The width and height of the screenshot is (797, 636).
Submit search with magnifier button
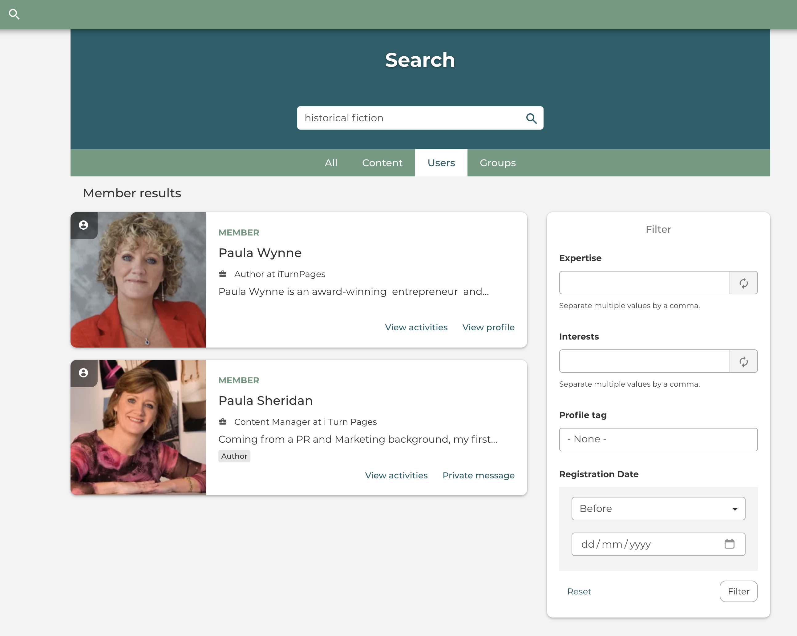[x=531, y=118]
